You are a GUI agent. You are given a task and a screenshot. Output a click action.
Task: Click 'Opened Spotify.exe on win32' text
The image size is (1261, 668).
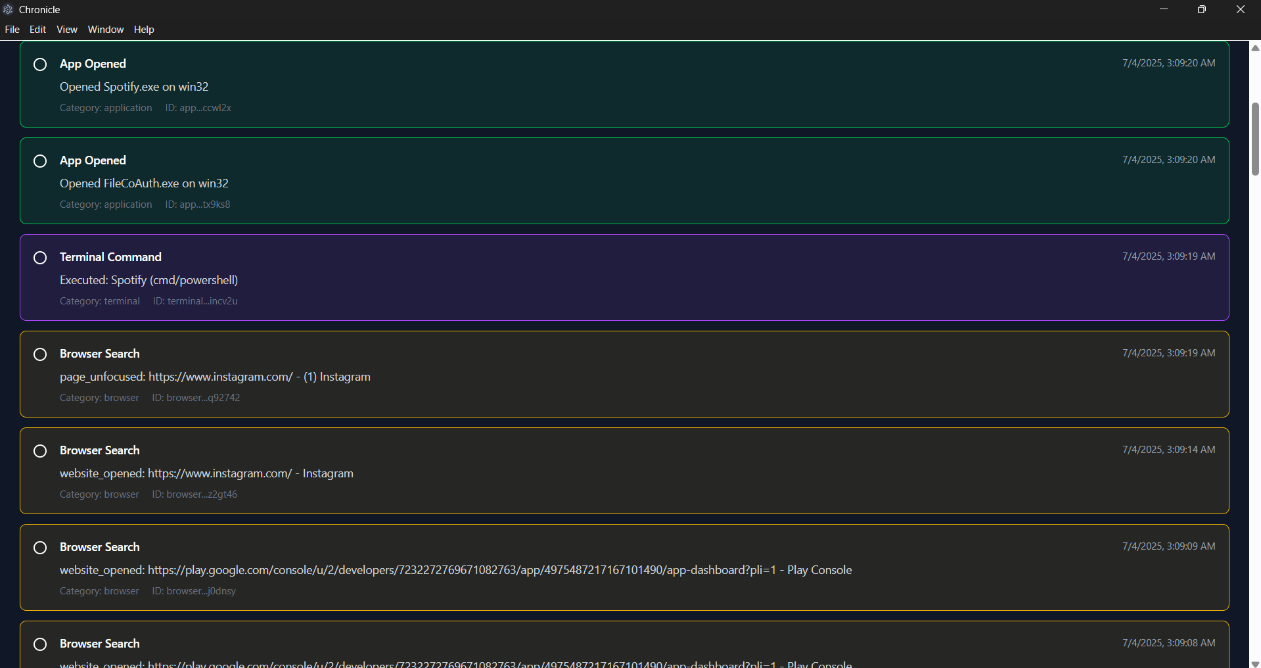coord(134,87)
